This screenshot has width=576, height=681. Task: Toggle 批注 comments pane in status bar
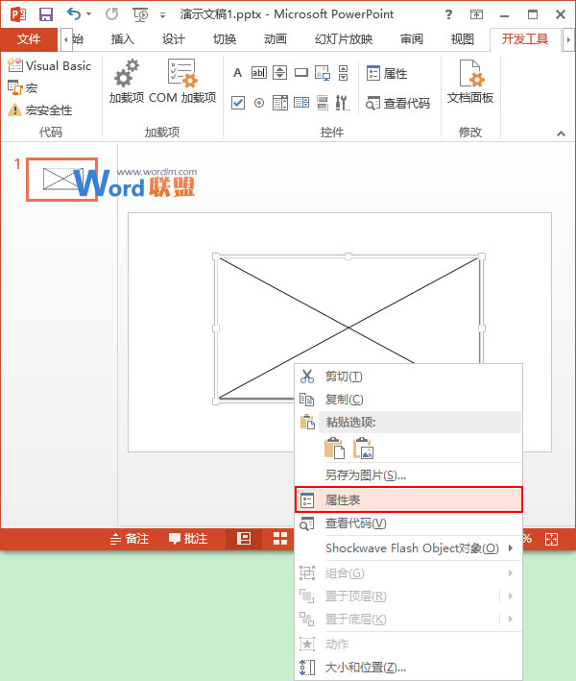click(x=188, y=539)
